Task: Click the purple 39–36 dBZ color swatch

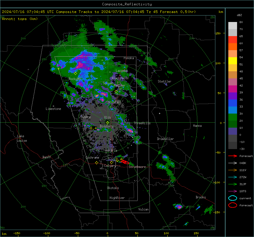Action: pyautogui.click(x=233, y=96)
